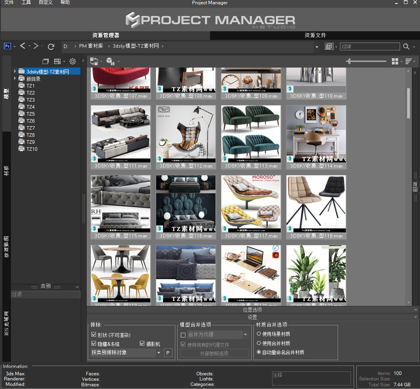Viewport: 420px width, 389px height.
Task: Click the thumbnail grid view icon
Action: 395,61
